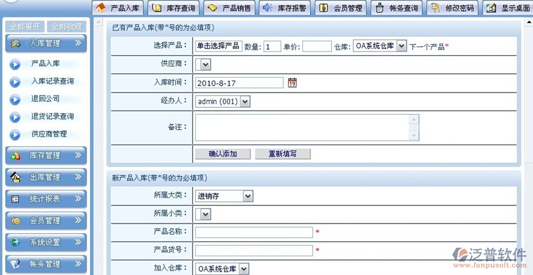Open the 产品入库 top toolbar tab
The image size is (533, 275).
pos(118,8)
